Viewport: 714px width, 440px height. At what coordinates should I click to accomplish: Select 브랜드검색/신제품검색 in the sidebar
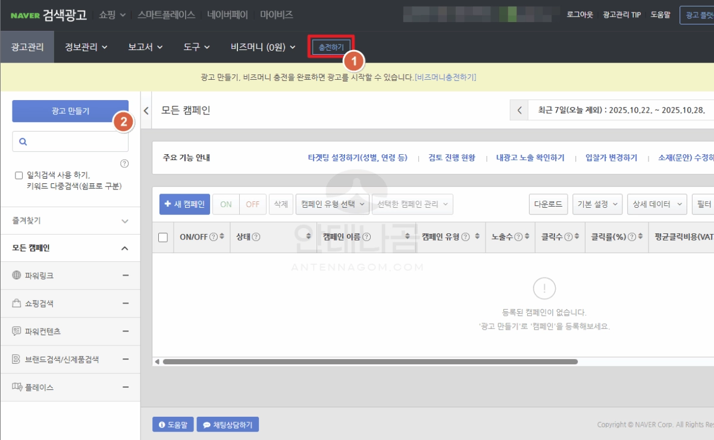pos(51,359)
